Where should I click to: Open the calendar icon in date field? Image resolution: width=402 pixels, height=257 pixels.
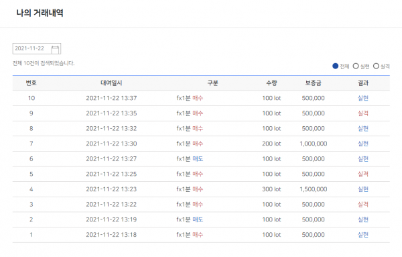coord(55,49)
